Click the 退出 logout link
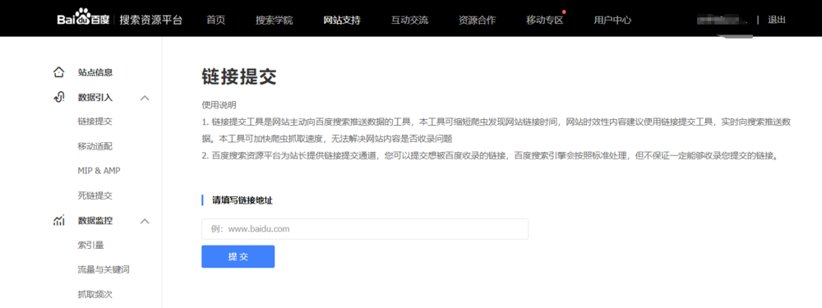This screenshot has width=822, height=308. (x=777, y=21)
